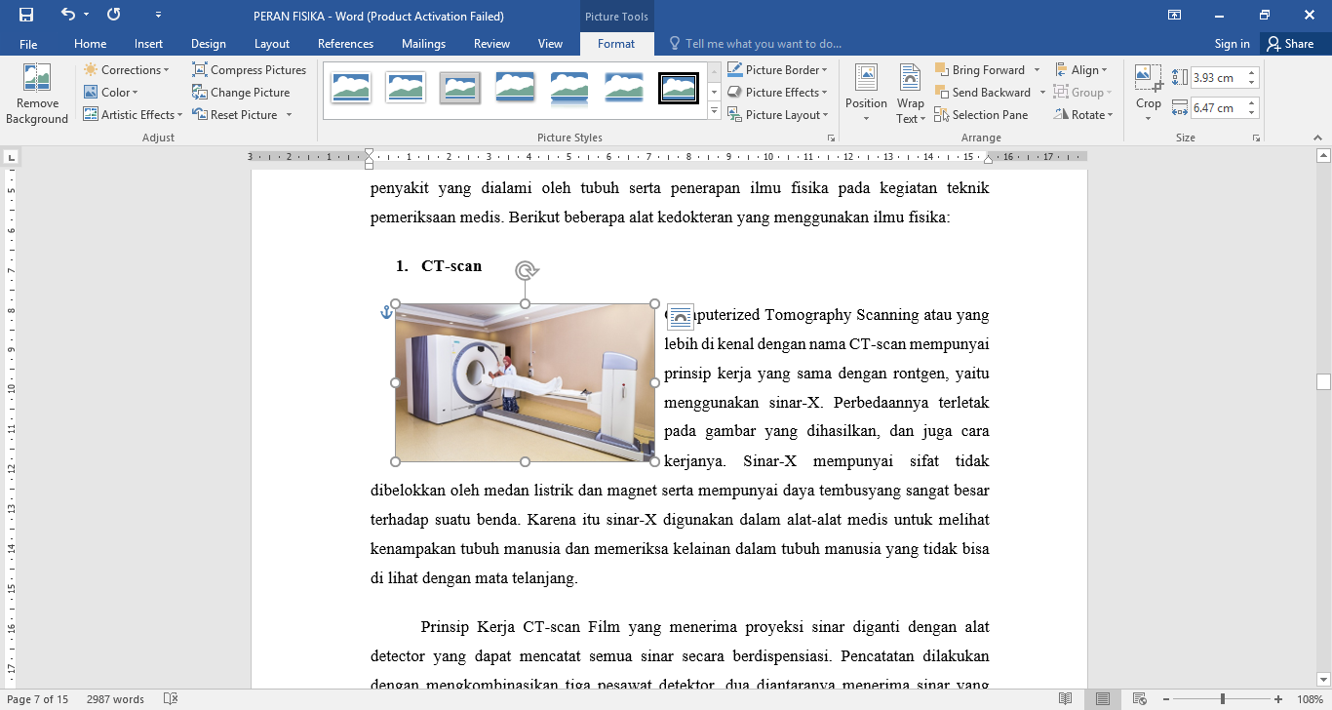The image size is (1332, 710).
Task: Open the Layout Options button beside the picture
Action: click(x=680, y=316)
